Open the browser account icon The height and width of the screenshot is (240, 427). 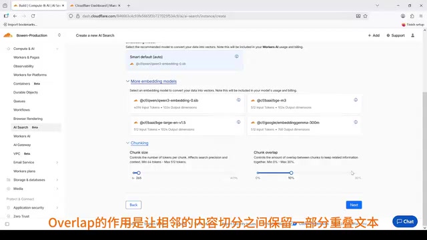403,16
